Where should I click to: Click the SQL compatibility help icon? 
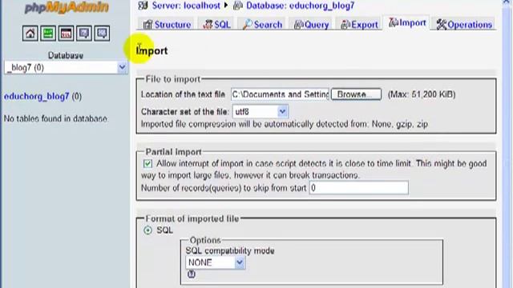192,274
